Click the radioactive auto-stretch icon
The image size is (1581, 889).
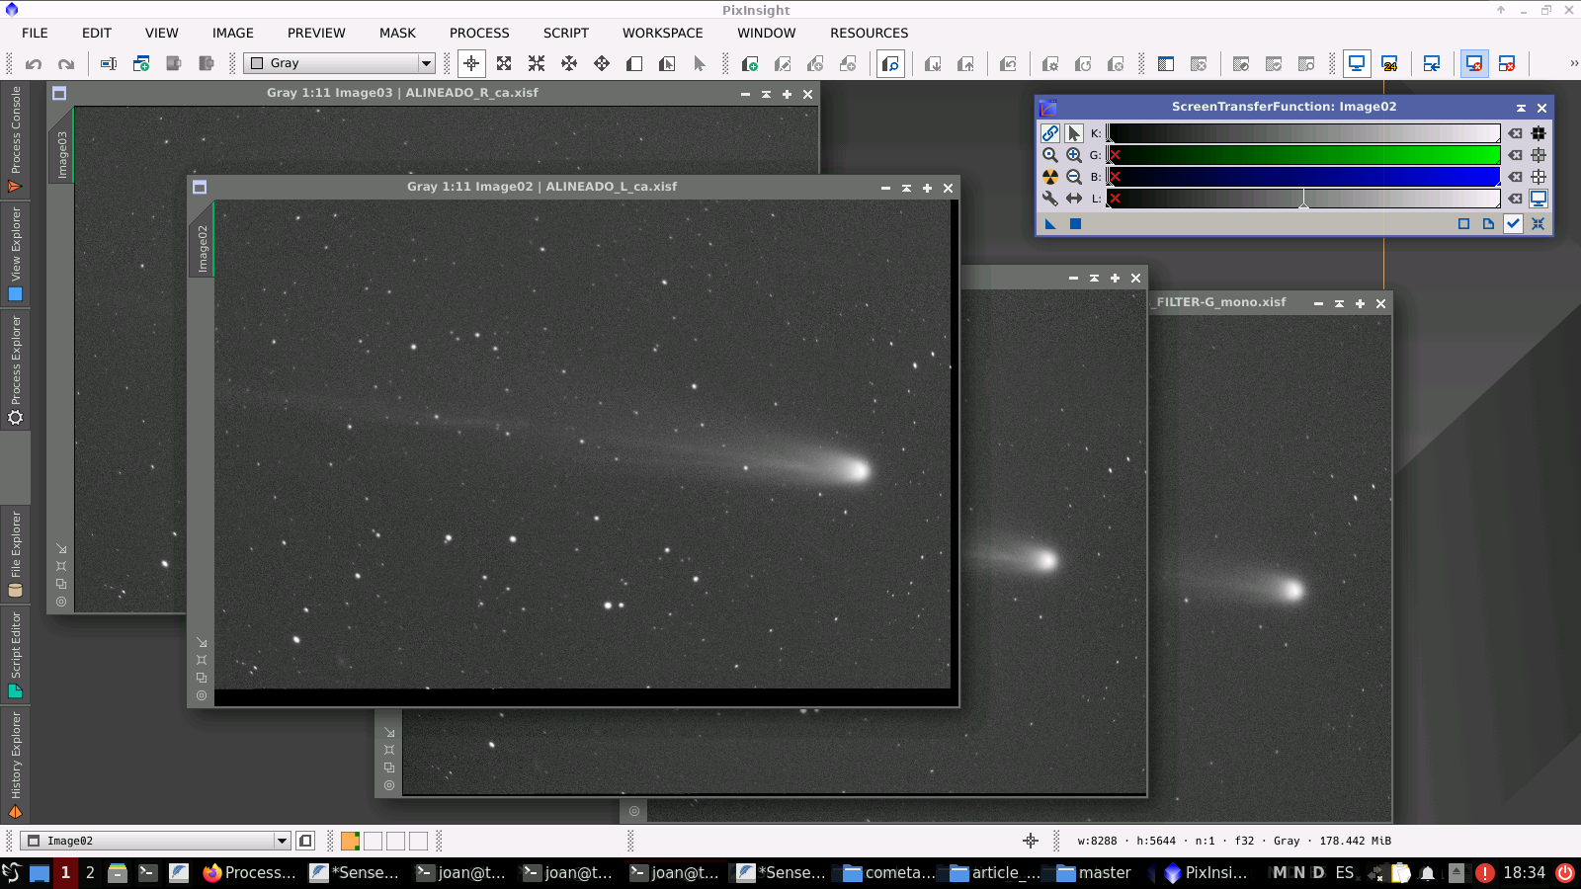[x=1049, y=177]
